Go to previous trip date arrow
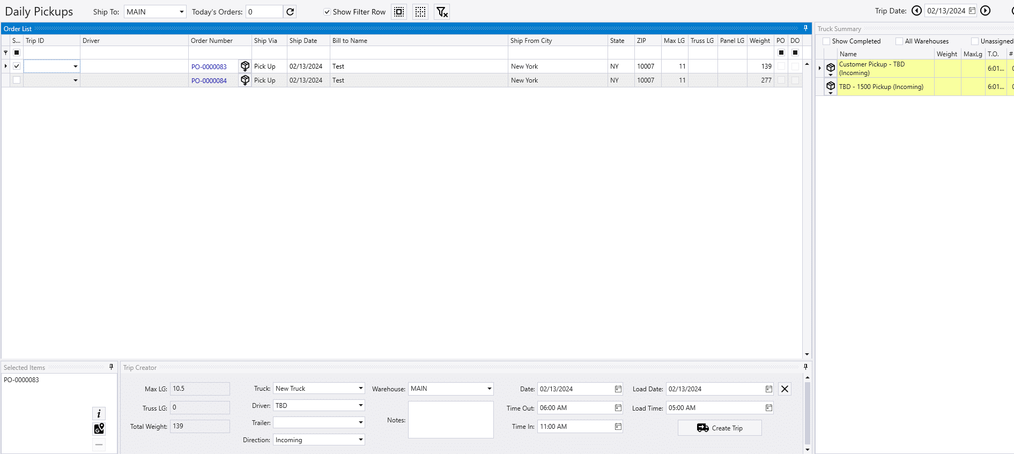The image size is (1014, 454). [x=916, y=11]
